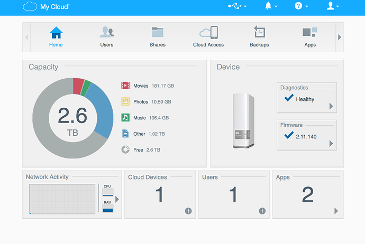Click the firmware 2.11.140 checkmark
Image resolution: width=365 pixels, height=244 pixels.
click(289, 135)
